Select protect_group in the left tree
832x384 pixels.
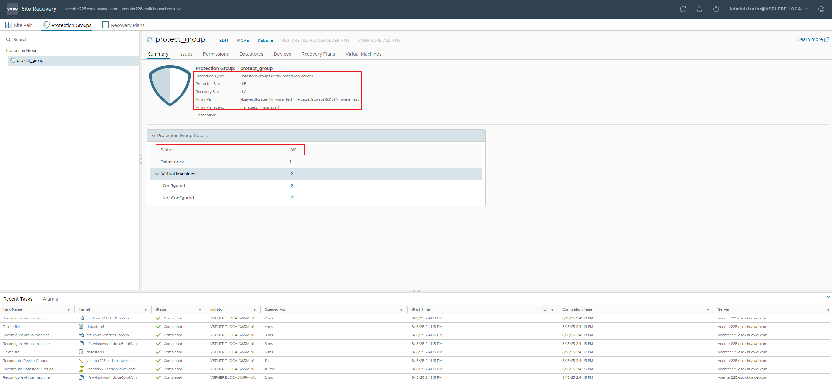click(x=73, y=61)
